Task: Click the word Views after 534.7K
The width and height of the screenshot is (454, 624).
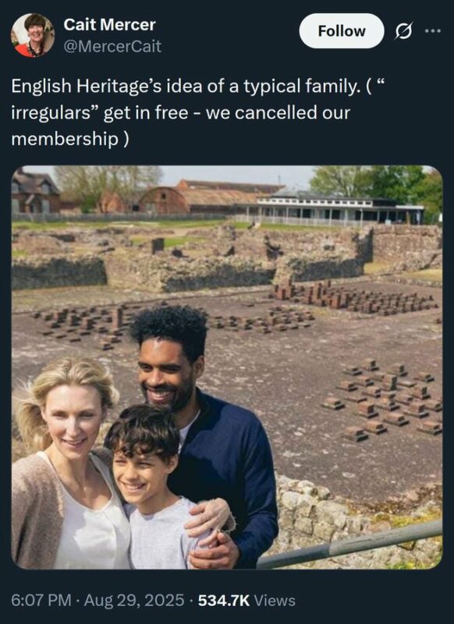Action: (275, 600)
